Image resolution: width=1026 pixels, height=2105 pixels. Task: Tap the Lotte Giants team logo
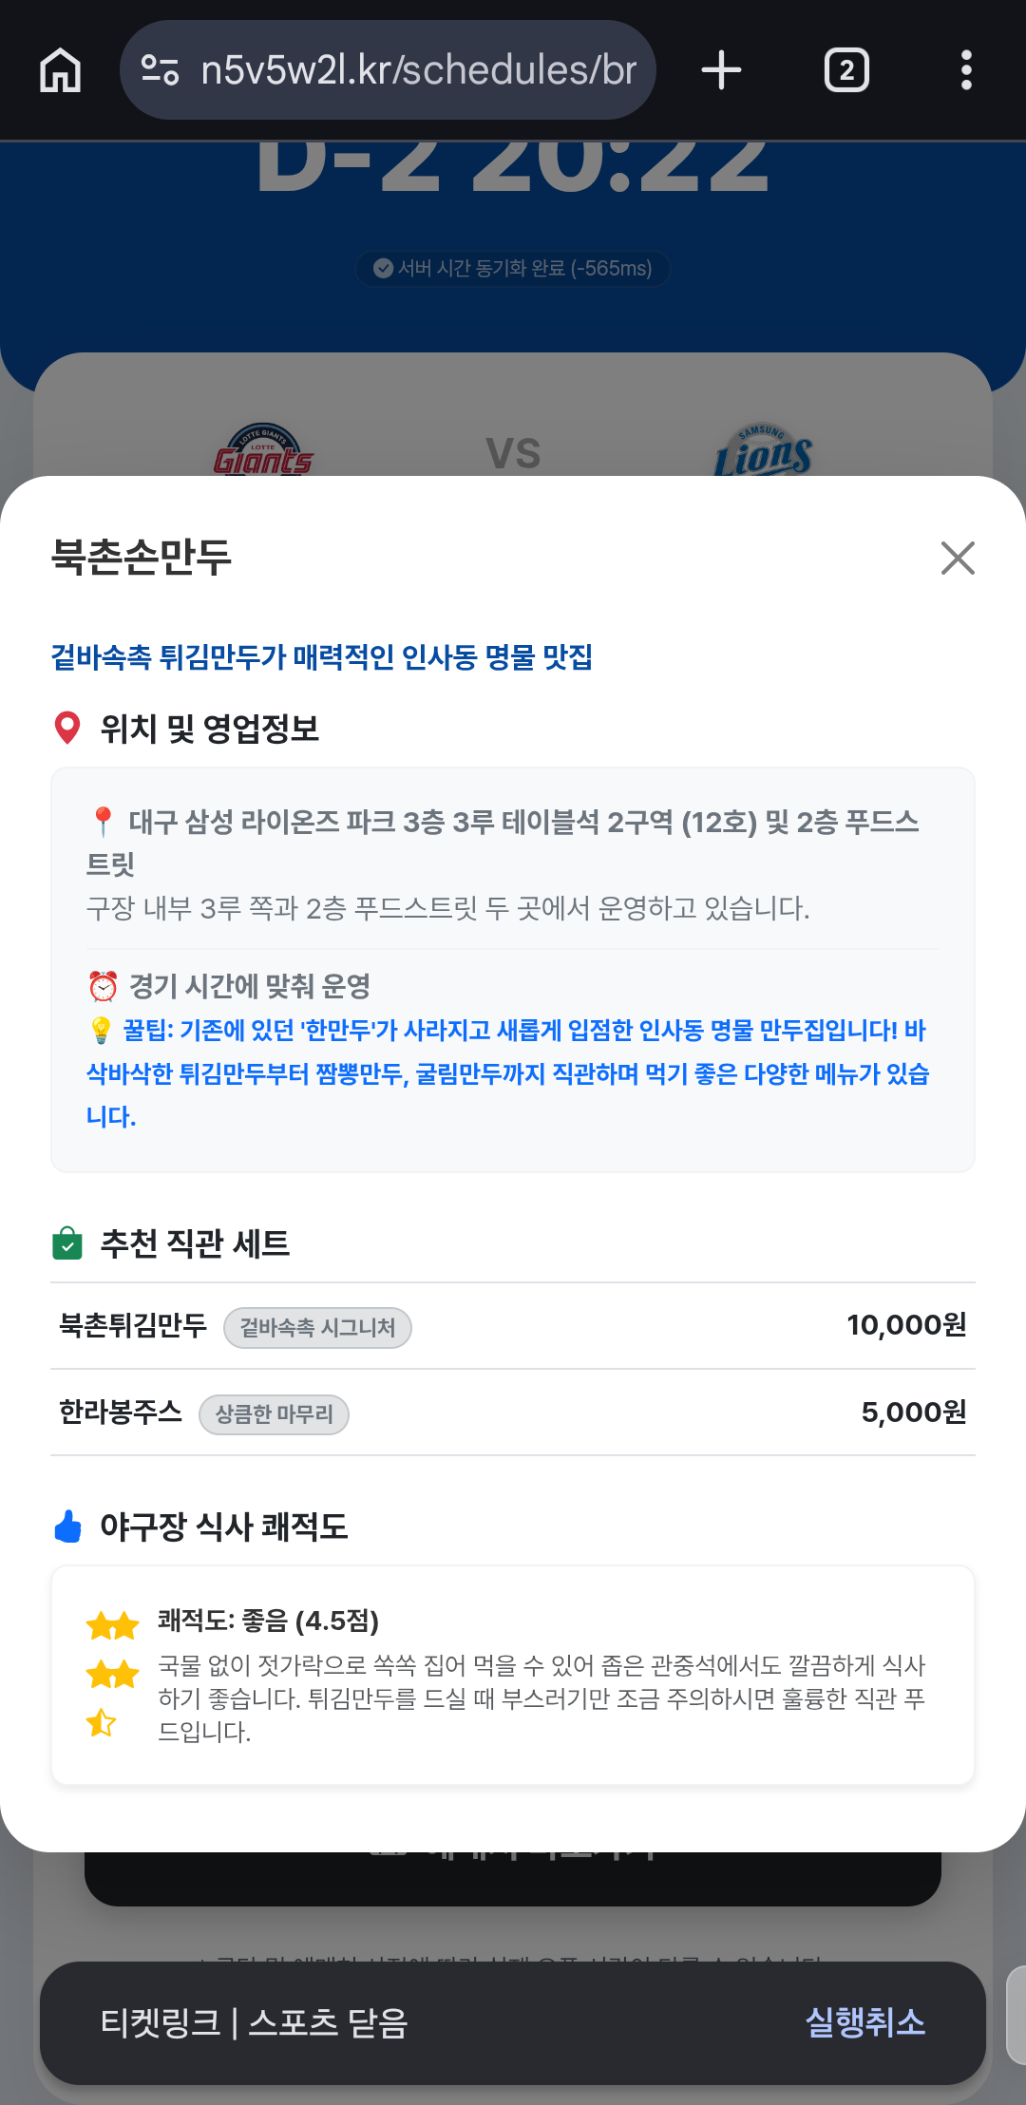pos(263,452)
